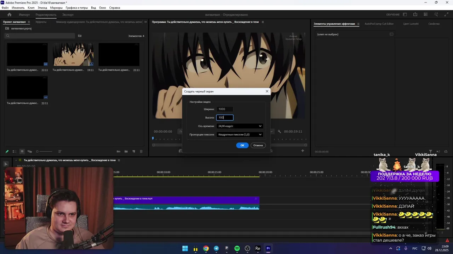The width and height of the screenshot is (453, 254).
Task: Switch to the Импорт workspace tab
Action: pos(24,15)
